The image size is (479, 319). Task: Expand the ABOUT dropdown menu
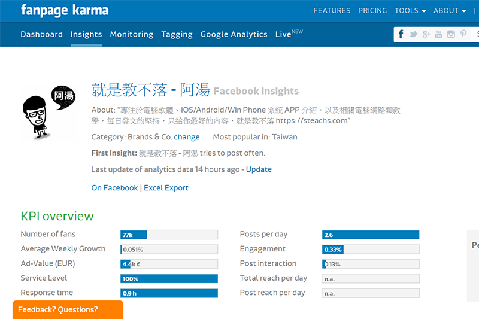[450, 11]
